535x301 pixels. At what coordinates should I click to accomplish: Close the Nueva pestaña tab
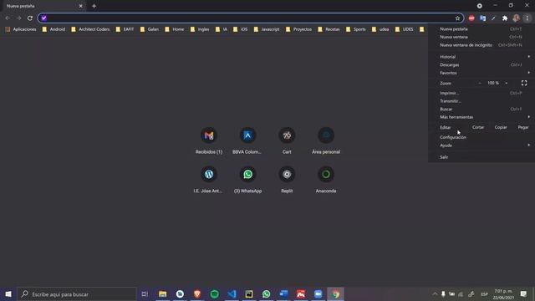click(80, 6)
